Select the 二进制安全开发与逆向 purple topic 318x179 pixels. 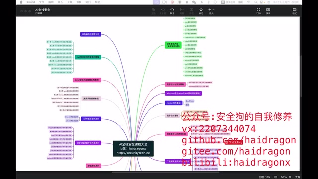point(178,161)
